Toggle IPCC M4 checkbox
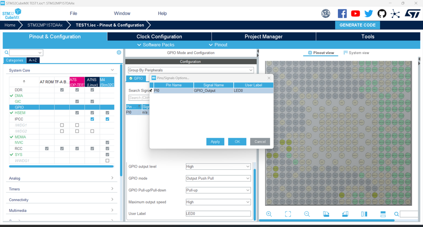This screenshot has height=227, width=423. [108, 119]
